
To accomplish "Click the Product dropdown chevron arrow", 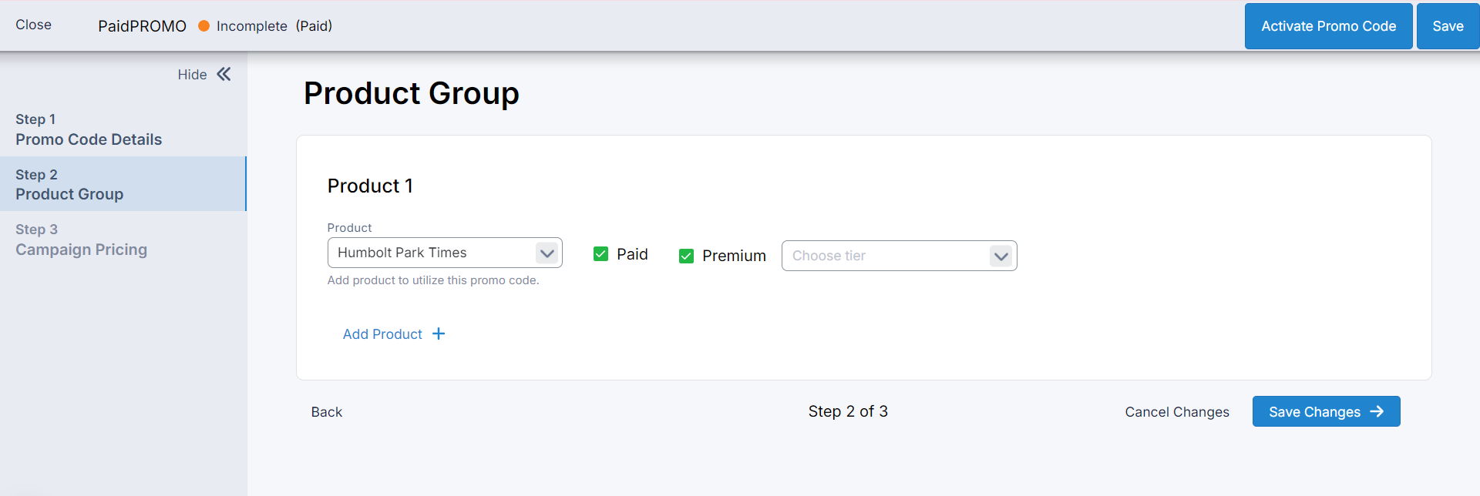I will click(547, 253).
